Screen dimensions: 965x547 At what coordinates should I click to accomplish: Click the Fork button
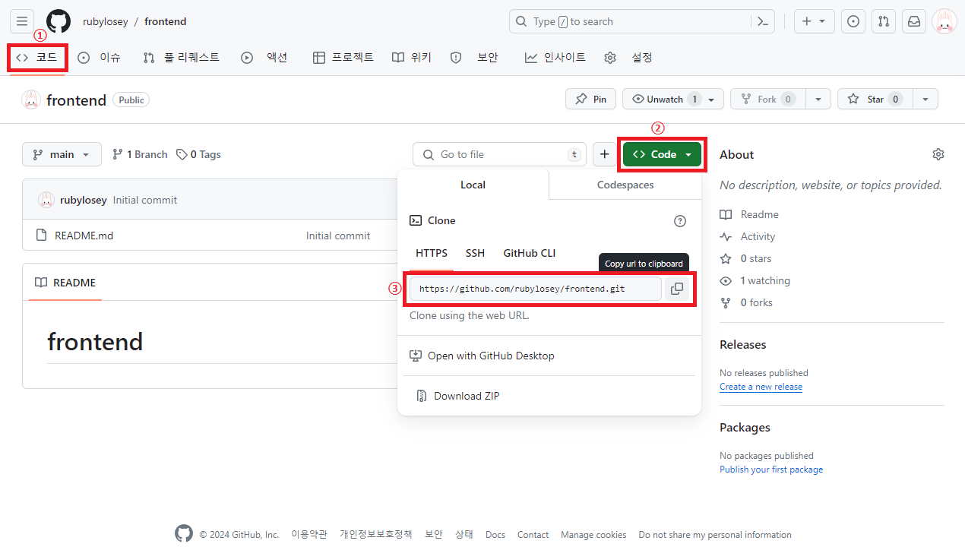click(767, 100)
